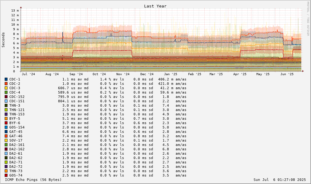This screenshot has width=311, height=184.
Task: Select the BYF-5 legend label
Action: click(x=15, y=119)
